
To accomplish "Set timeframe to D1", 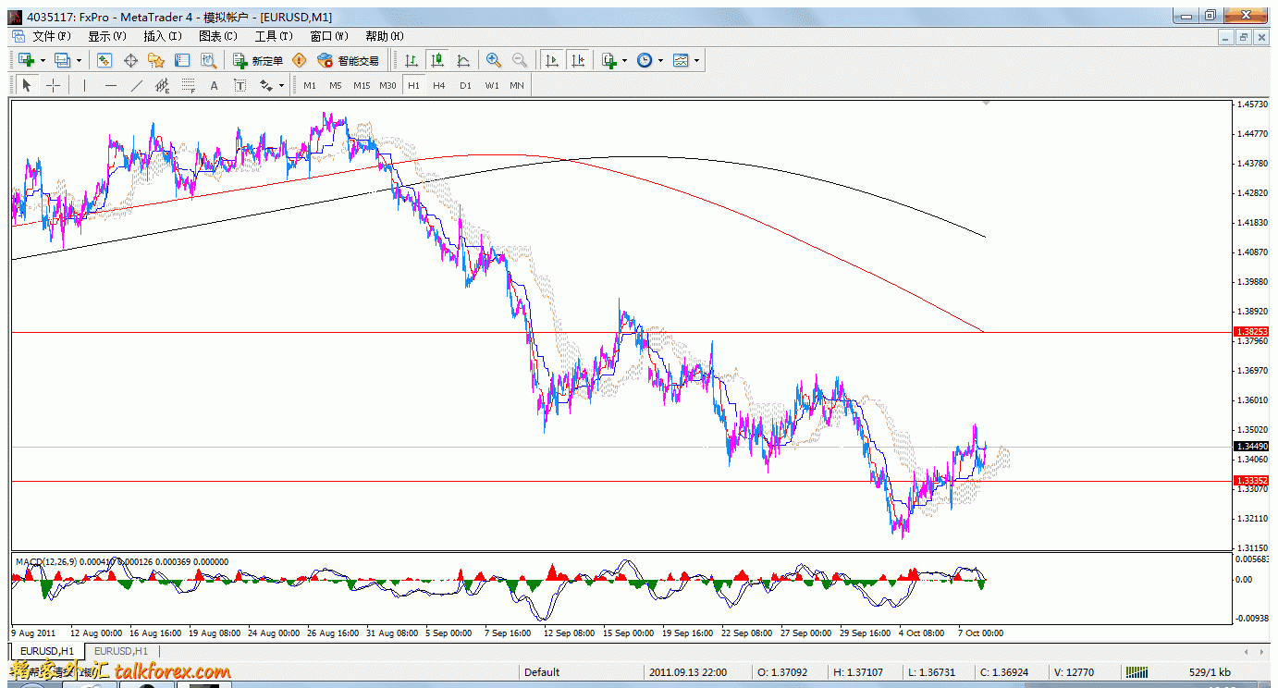I will [x=465, y=85].
